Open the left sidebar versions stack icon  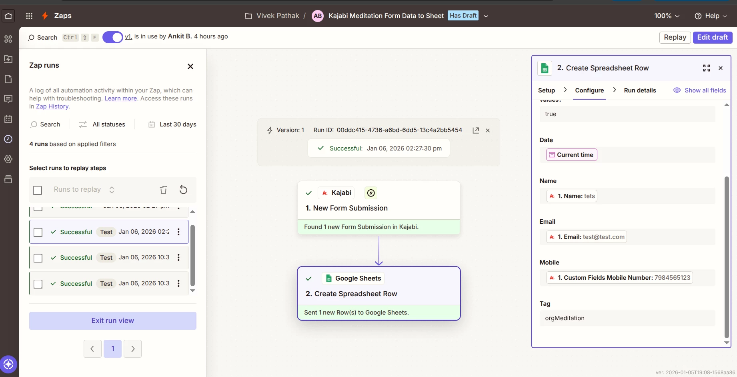(x=8, y=179)
